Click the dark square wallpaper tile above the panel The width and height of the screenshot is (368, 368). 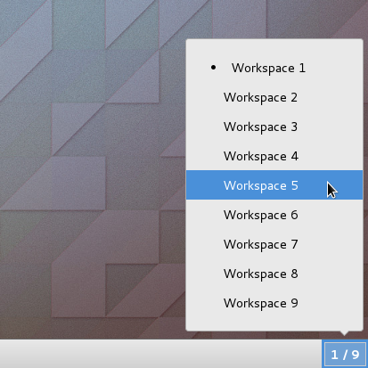coord(132,290)
